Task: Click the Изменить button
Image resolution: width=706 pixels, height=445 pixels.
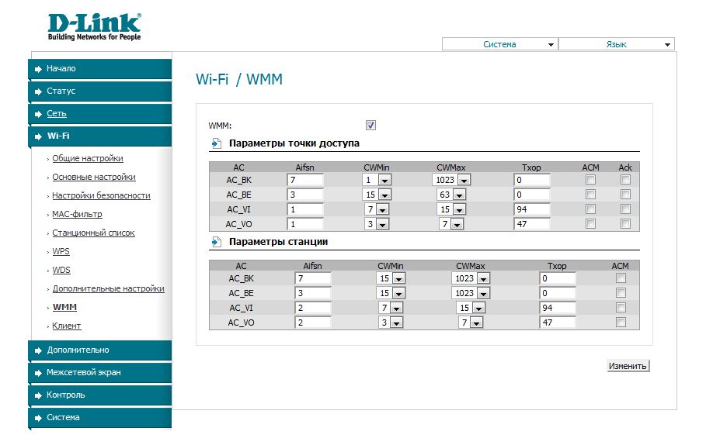Action: click(628, 366)
